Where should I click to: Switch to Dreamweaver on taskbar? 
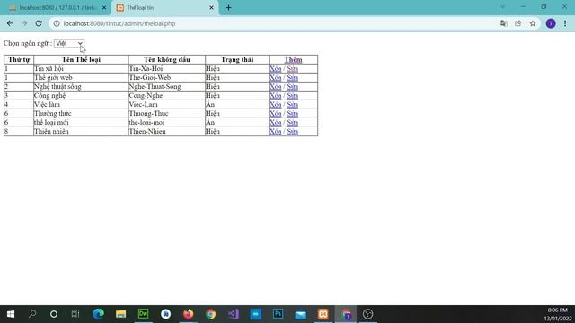coord(144,314)
